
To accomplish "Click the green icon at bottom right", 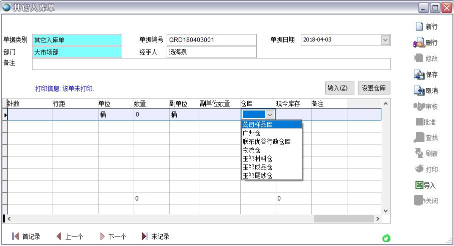I will [x=386, y=238].
